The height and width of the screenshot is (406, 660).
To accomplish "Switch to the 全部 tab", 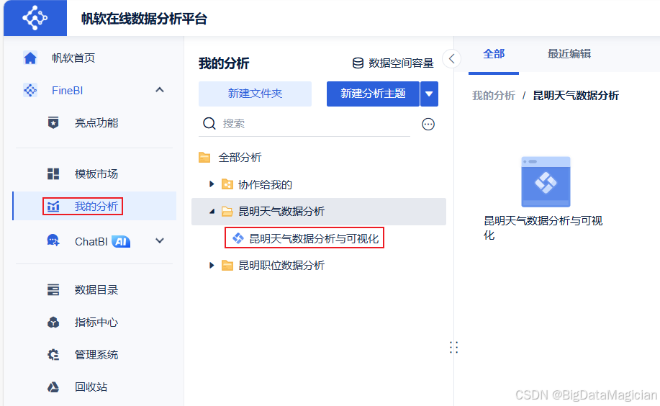I will 493,54.
